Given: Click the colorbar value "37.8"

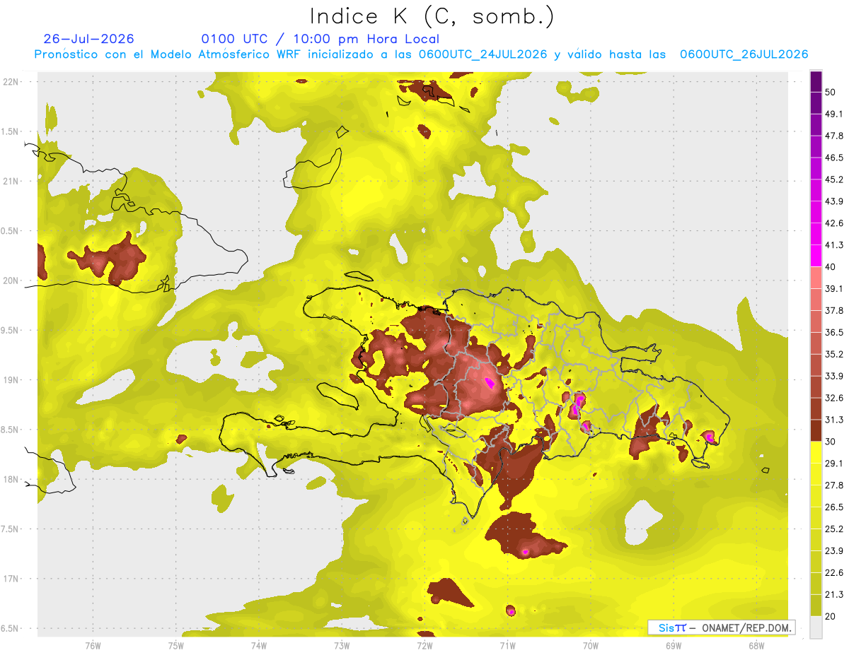Looking at the screenshot, I should [x=834, y=310].
